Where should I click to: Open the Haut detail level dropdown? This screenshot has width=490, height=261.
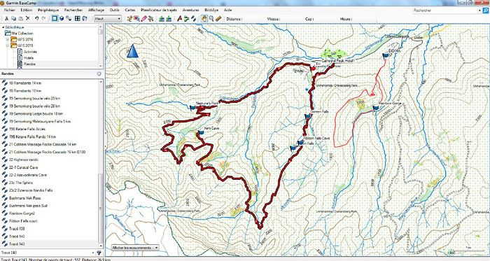(x=108, y=19)
